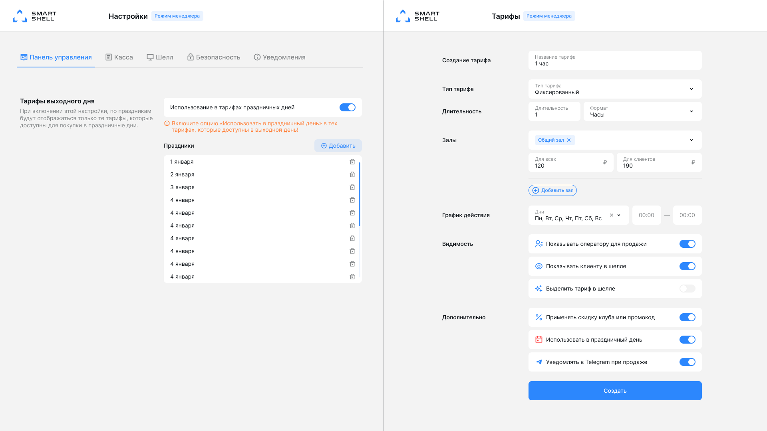Click the Длительность input field
The height and width of the screenshot is (431, 767).
(x=554, y=111)
